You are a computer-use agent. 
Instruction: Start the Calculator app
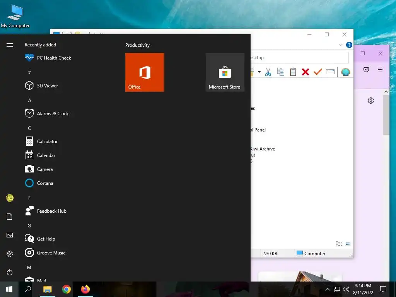41,142
